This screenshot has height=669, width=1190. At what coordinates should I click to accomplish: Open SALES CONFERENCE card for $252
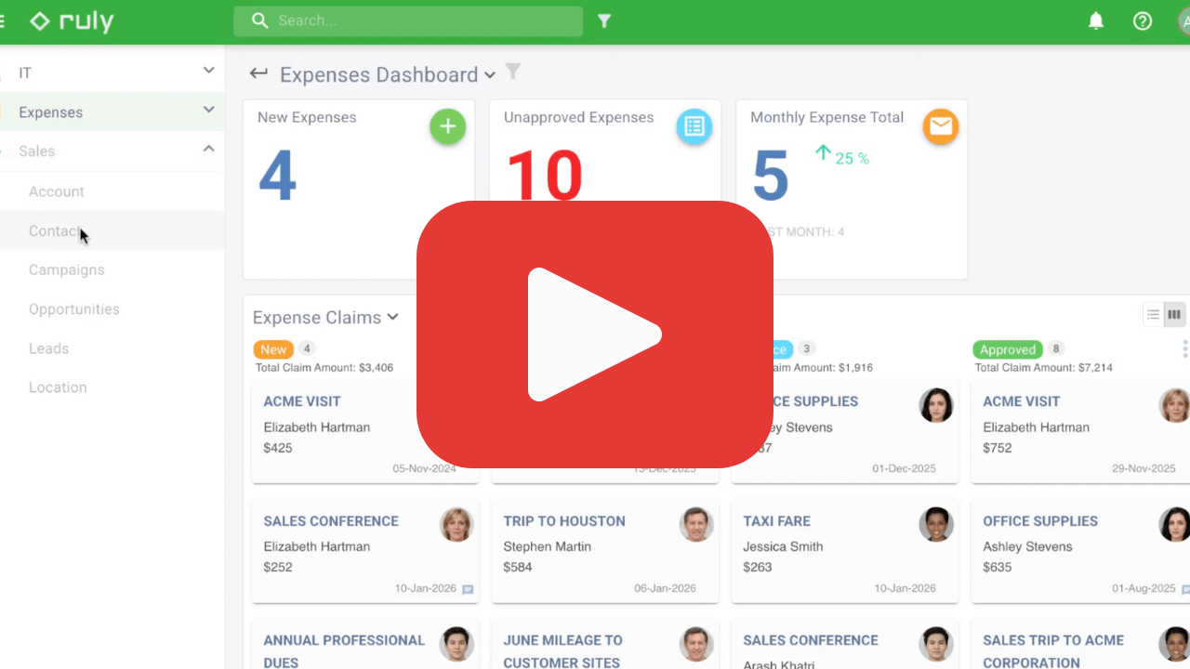[365, 552]
